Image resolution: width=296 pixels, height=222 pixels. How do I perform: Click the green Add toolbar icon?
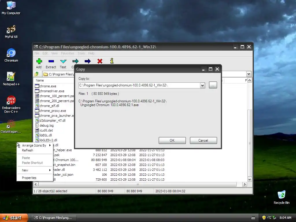(39, 61)
